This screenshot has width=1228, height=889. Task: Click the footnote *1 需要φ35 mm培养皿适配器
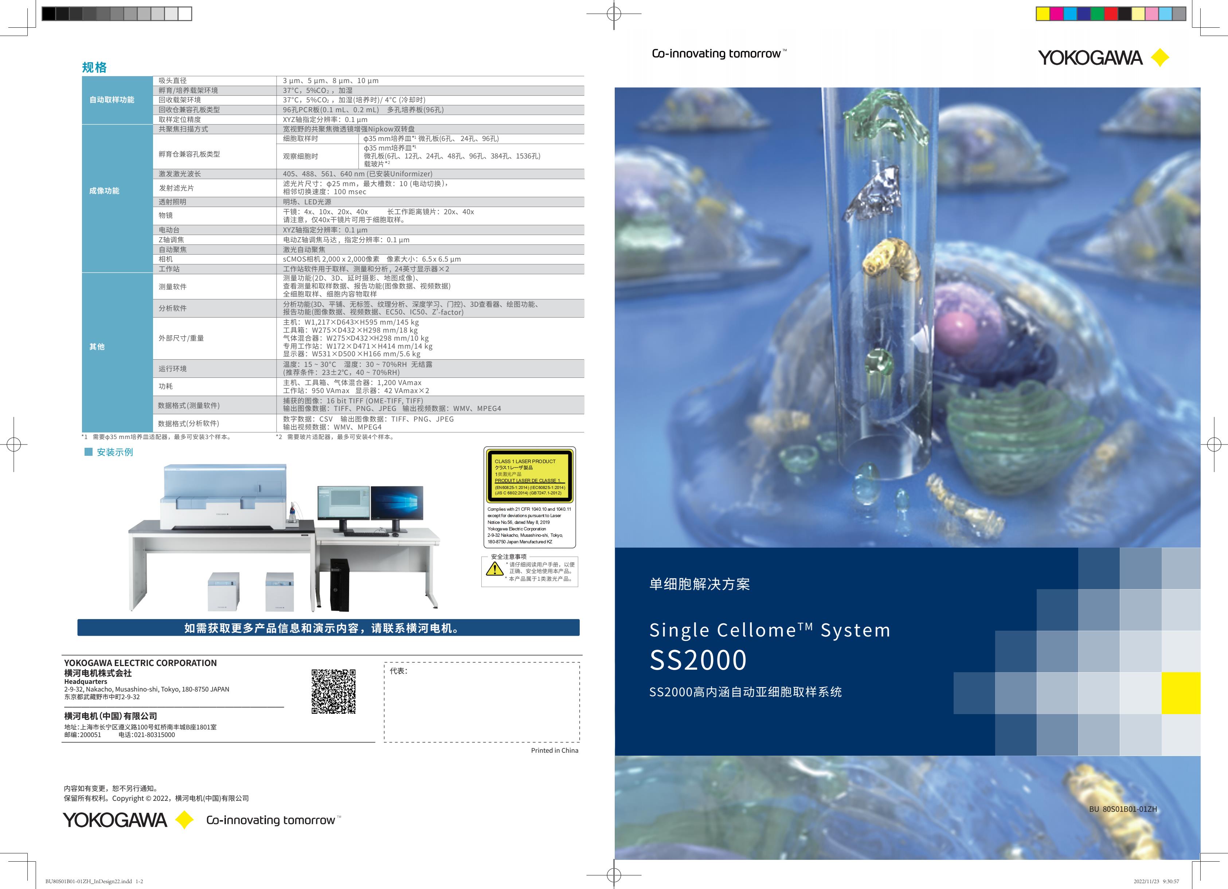(156, 437)
